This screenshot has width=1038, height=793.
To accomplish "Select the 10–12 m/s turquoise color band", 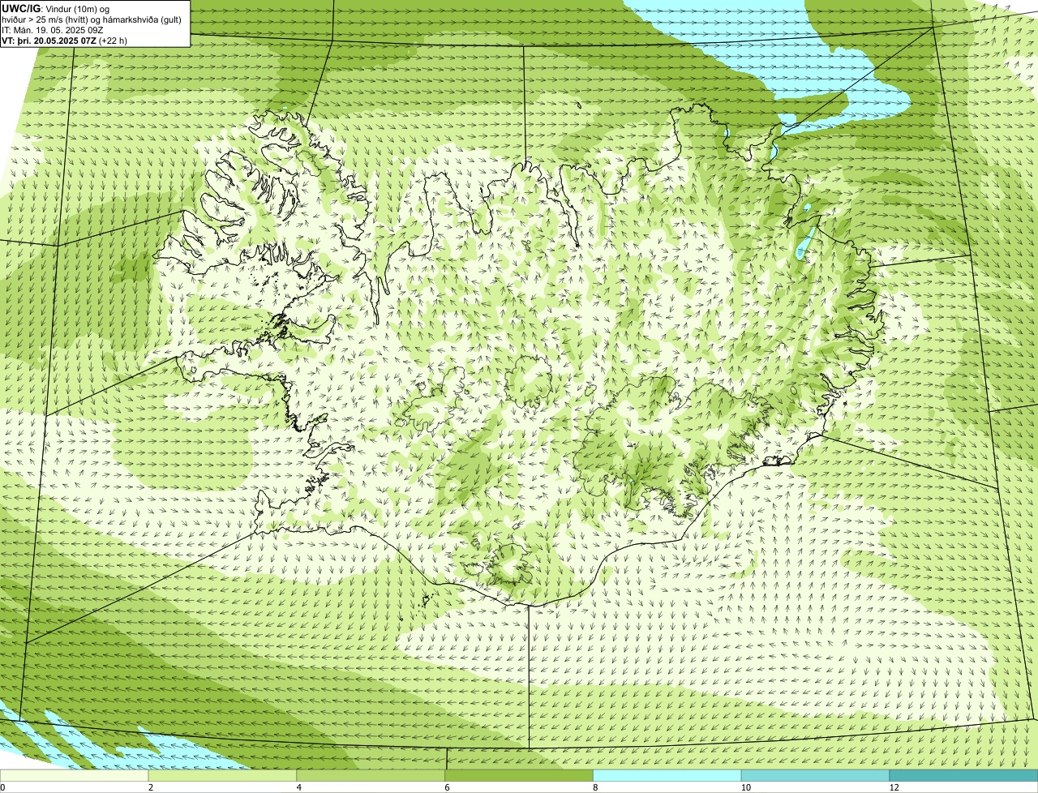I will pyautogui.click(x=816, y=776).
